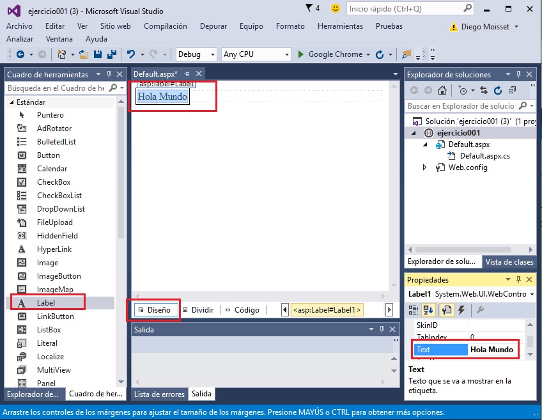Refresh the Explorador de soluciones tree

(x=498, y=91)
